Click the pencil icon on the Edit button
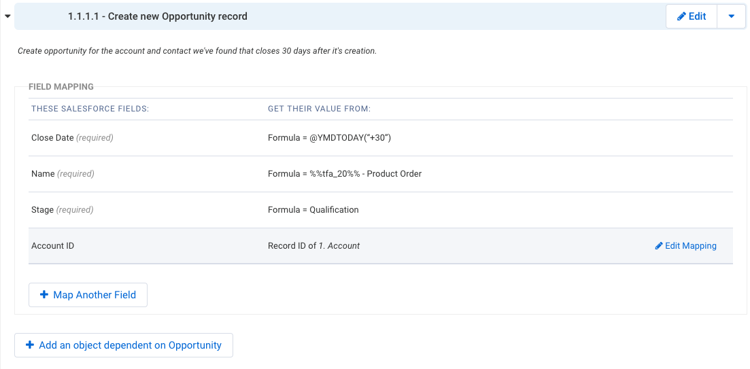Image resolution: width=750 pixels, height=369 pixels. tap(681, 16)
